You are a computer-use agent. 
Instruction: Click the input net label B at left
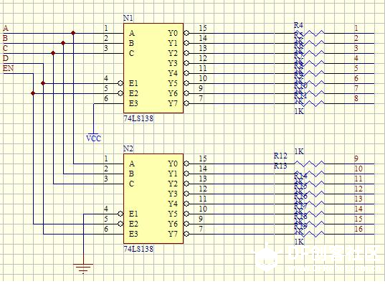click(x=5, y=38)
